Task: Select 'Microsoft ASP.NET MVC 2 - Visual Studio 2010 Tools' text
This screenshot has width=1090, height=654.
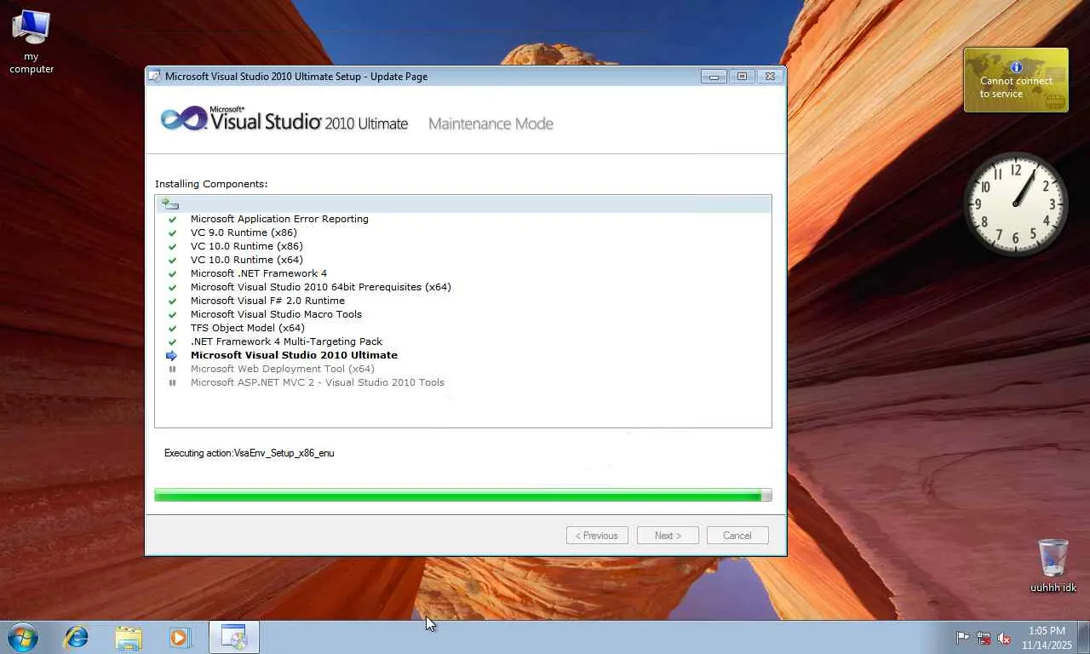Action: [x=318, y=382]
